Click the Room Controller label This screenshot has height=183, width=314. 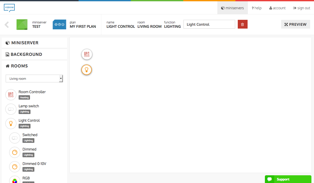(x=32, y=92)
